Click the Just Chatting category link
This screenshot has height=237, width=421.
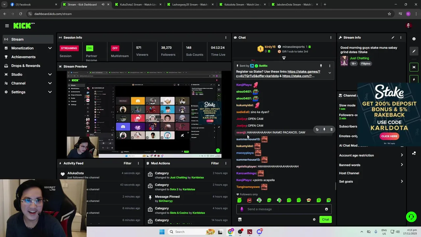click(359, 58)
